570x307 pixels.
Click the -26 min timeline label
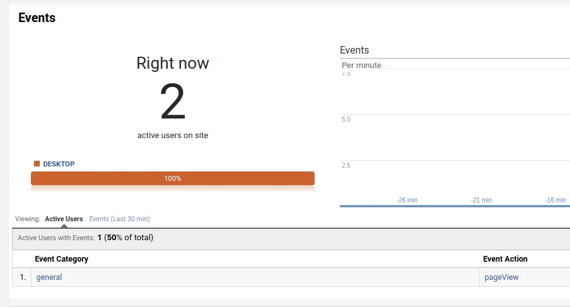coord(407,200)
